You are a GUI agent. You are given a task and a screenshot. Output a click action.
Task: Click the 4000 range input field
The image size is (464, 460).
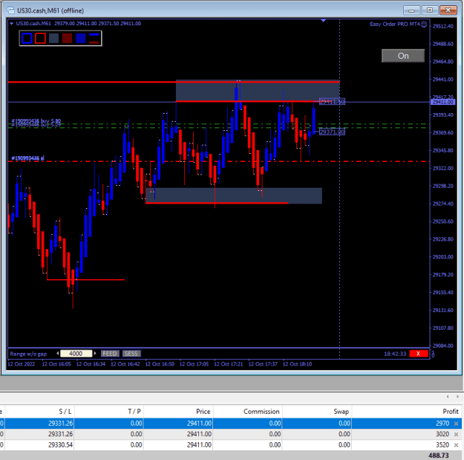point(76,354)
